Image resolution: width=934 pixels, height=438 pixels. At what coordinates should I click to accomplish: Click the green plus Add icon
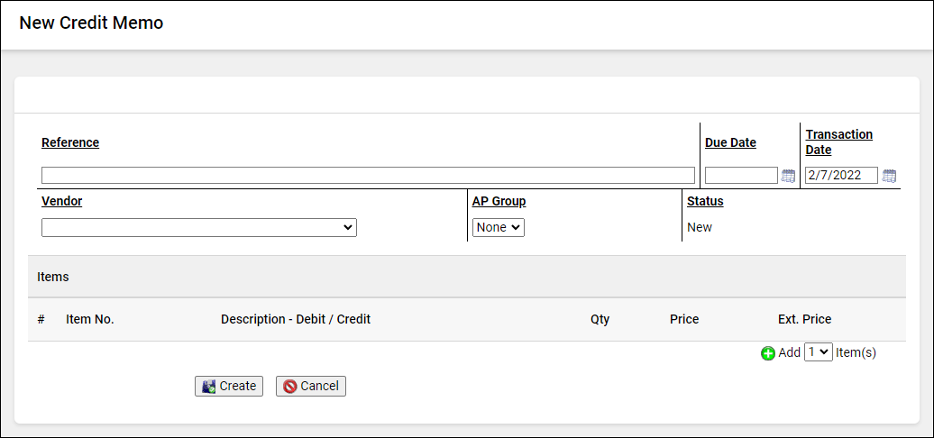(768, 353)
